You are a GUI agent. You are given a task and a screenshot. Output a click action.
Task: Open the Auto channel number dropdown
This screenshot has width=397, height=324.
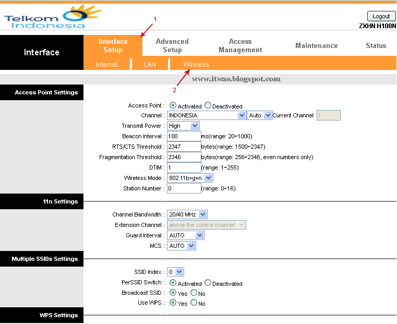coord(259,115)
